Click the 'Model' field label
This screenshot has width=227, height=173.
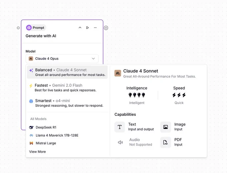point(31,51)
